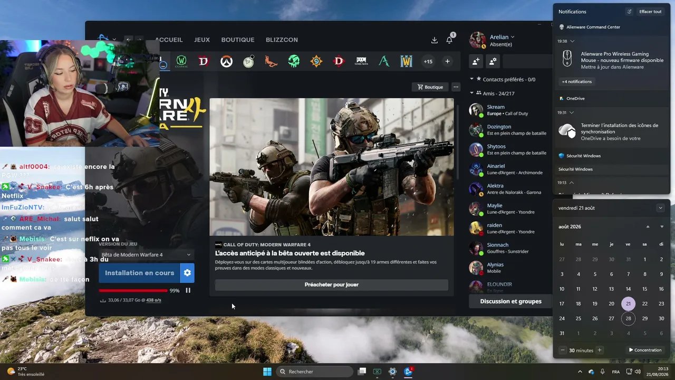Pause the installation download
The height and width of the screenshot is (380, 675).
[x=188, y=290]
